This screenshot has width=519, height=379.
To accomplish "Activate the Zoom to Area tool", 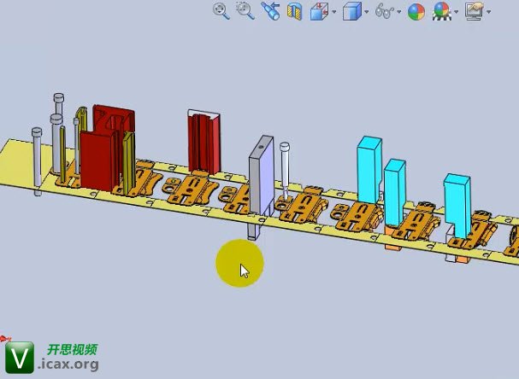I will (245, 11).
